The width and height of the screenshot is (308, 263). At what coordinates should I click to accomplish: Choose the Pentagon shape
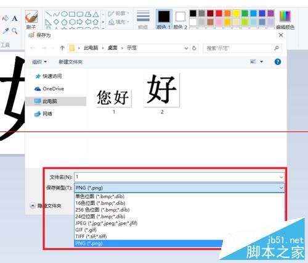(x=64, y=22)
